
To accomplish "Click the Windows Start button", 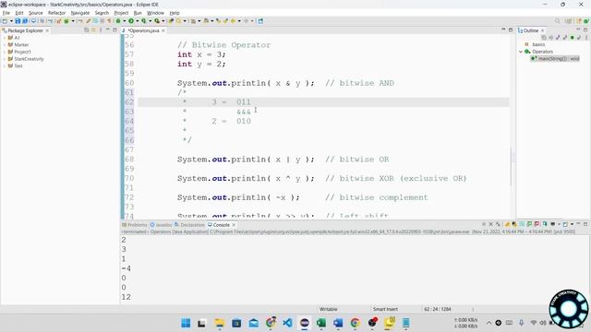I will pos(186,323).
